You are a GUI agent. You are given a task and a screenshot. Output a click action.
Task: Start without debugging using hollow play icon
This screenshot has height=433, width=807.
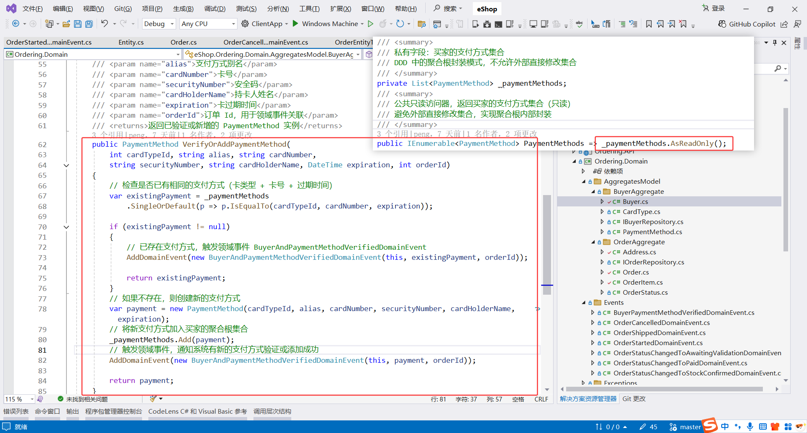click(370, 24)
